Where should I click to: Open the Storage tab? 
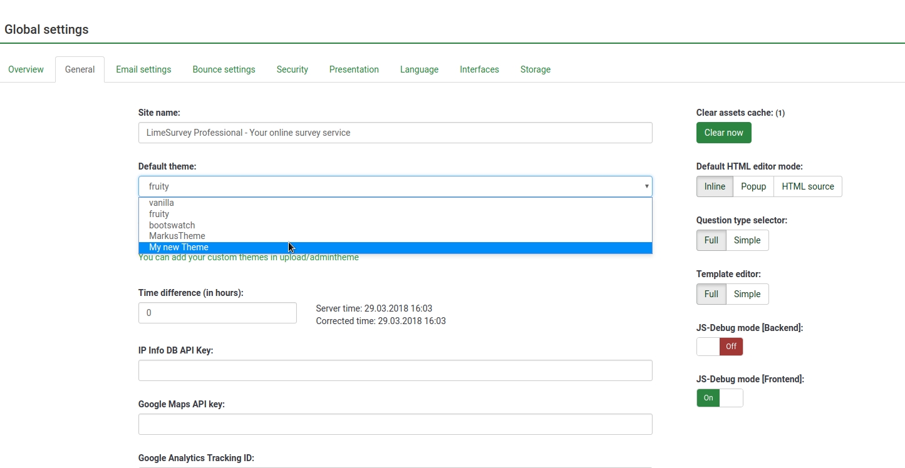(535, 69)
